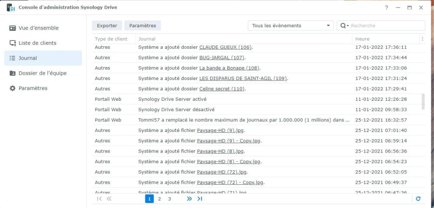Image resolution: width=434 pixels, height=208 pixels.
Task: Open Paysage-HD (9) - Copy.jpg link
Action: [x=229, y=141]
